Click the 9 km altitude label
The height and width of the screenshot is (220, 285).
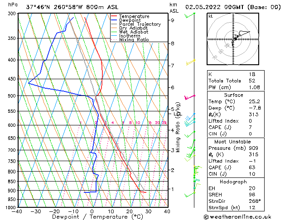172,20
